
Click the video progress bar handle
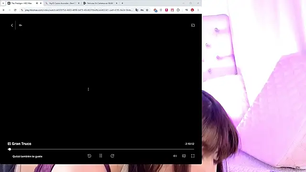10,149
